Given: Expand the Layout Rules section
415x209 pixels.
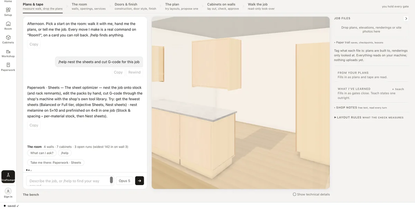Looking at the screenshot, I should tap(369, 118).
